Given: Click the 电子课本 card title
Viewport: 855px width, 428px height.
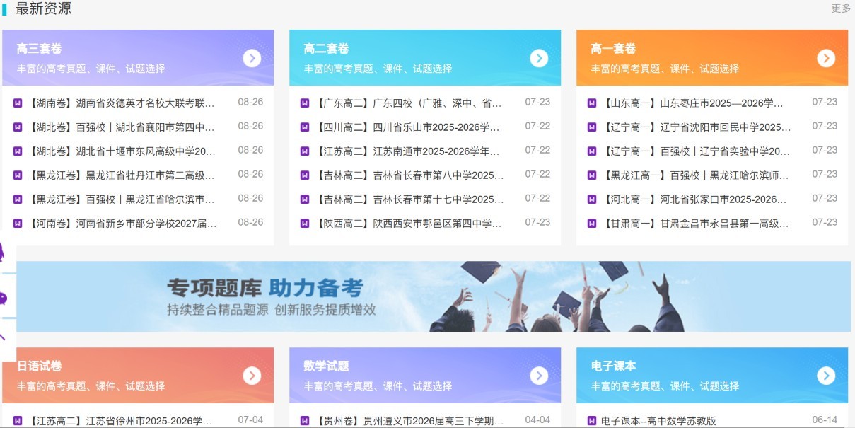Looking at the screenshot, I should (613, 366).
